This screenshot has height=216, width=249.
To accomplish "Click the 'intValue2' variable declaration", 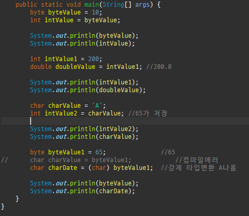I will 61,113.
